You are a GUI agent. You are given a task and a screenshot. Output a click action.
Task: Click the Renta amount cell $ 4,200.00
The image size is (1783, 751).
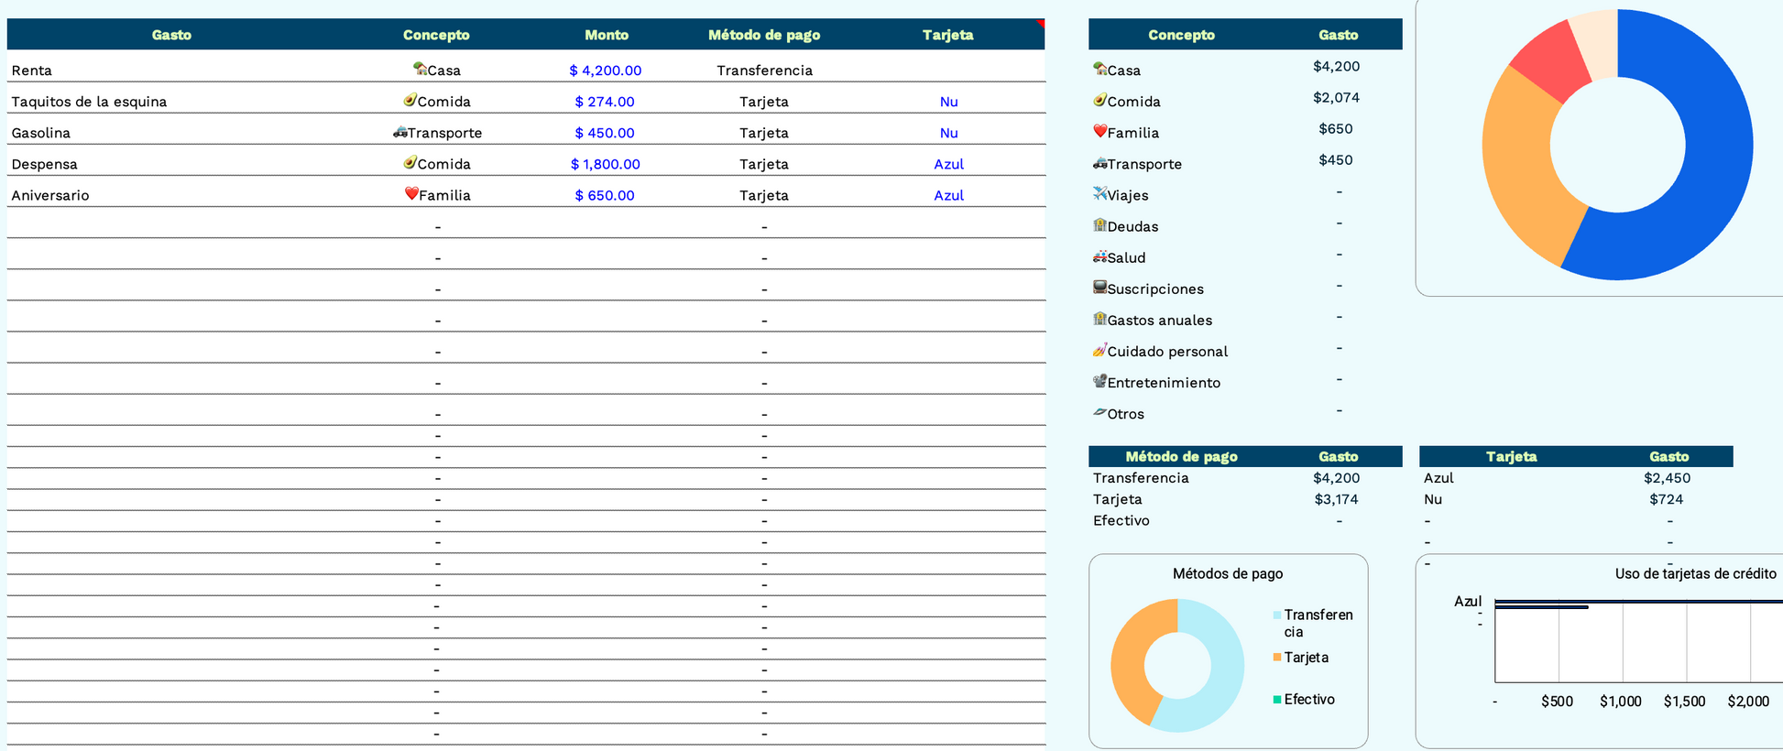[605, 71]
